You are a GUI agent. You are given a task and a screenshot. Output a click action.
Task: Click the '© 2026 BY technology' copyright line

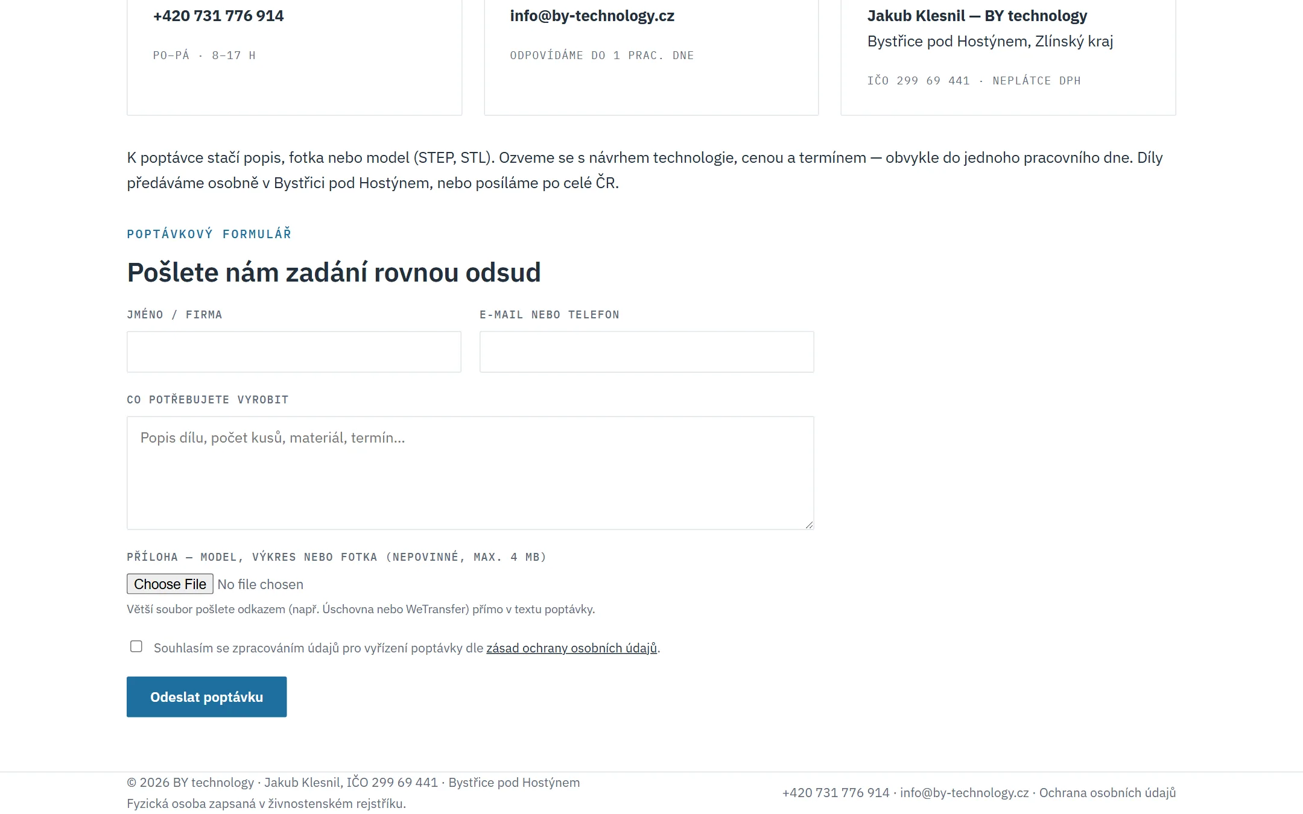point(353,783)
